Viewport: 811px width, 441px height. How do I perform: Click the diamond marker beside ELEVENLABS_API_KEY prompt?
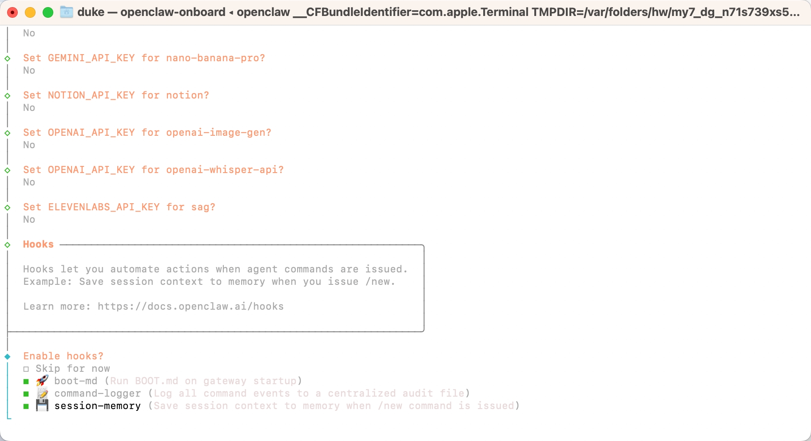click(x=8, y=208)
